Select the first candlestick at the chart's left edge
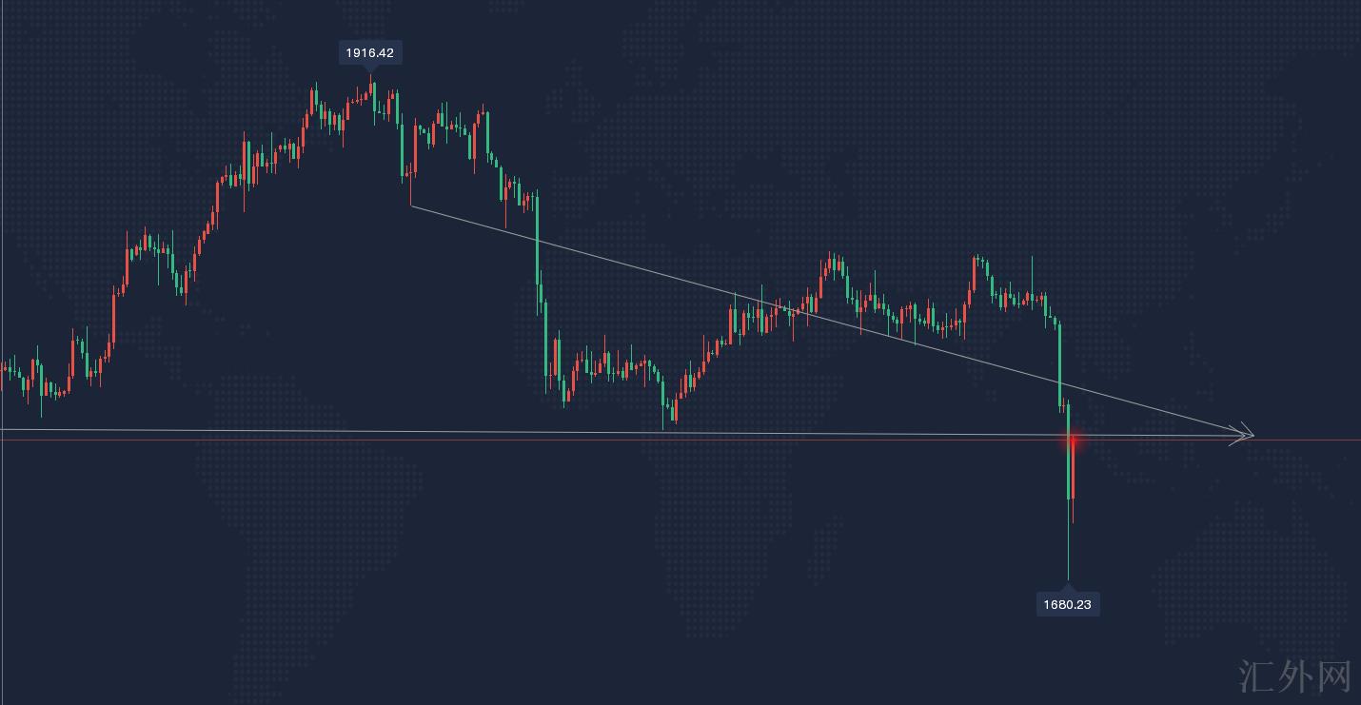Image resolution: width=1361 pixels, height=705 pixels. coord(4,367)
